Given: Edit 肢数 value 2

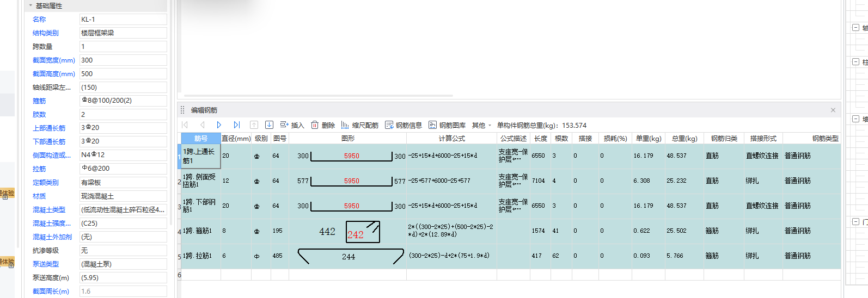Looking at the screenshot, I should (x=123, y=114).
